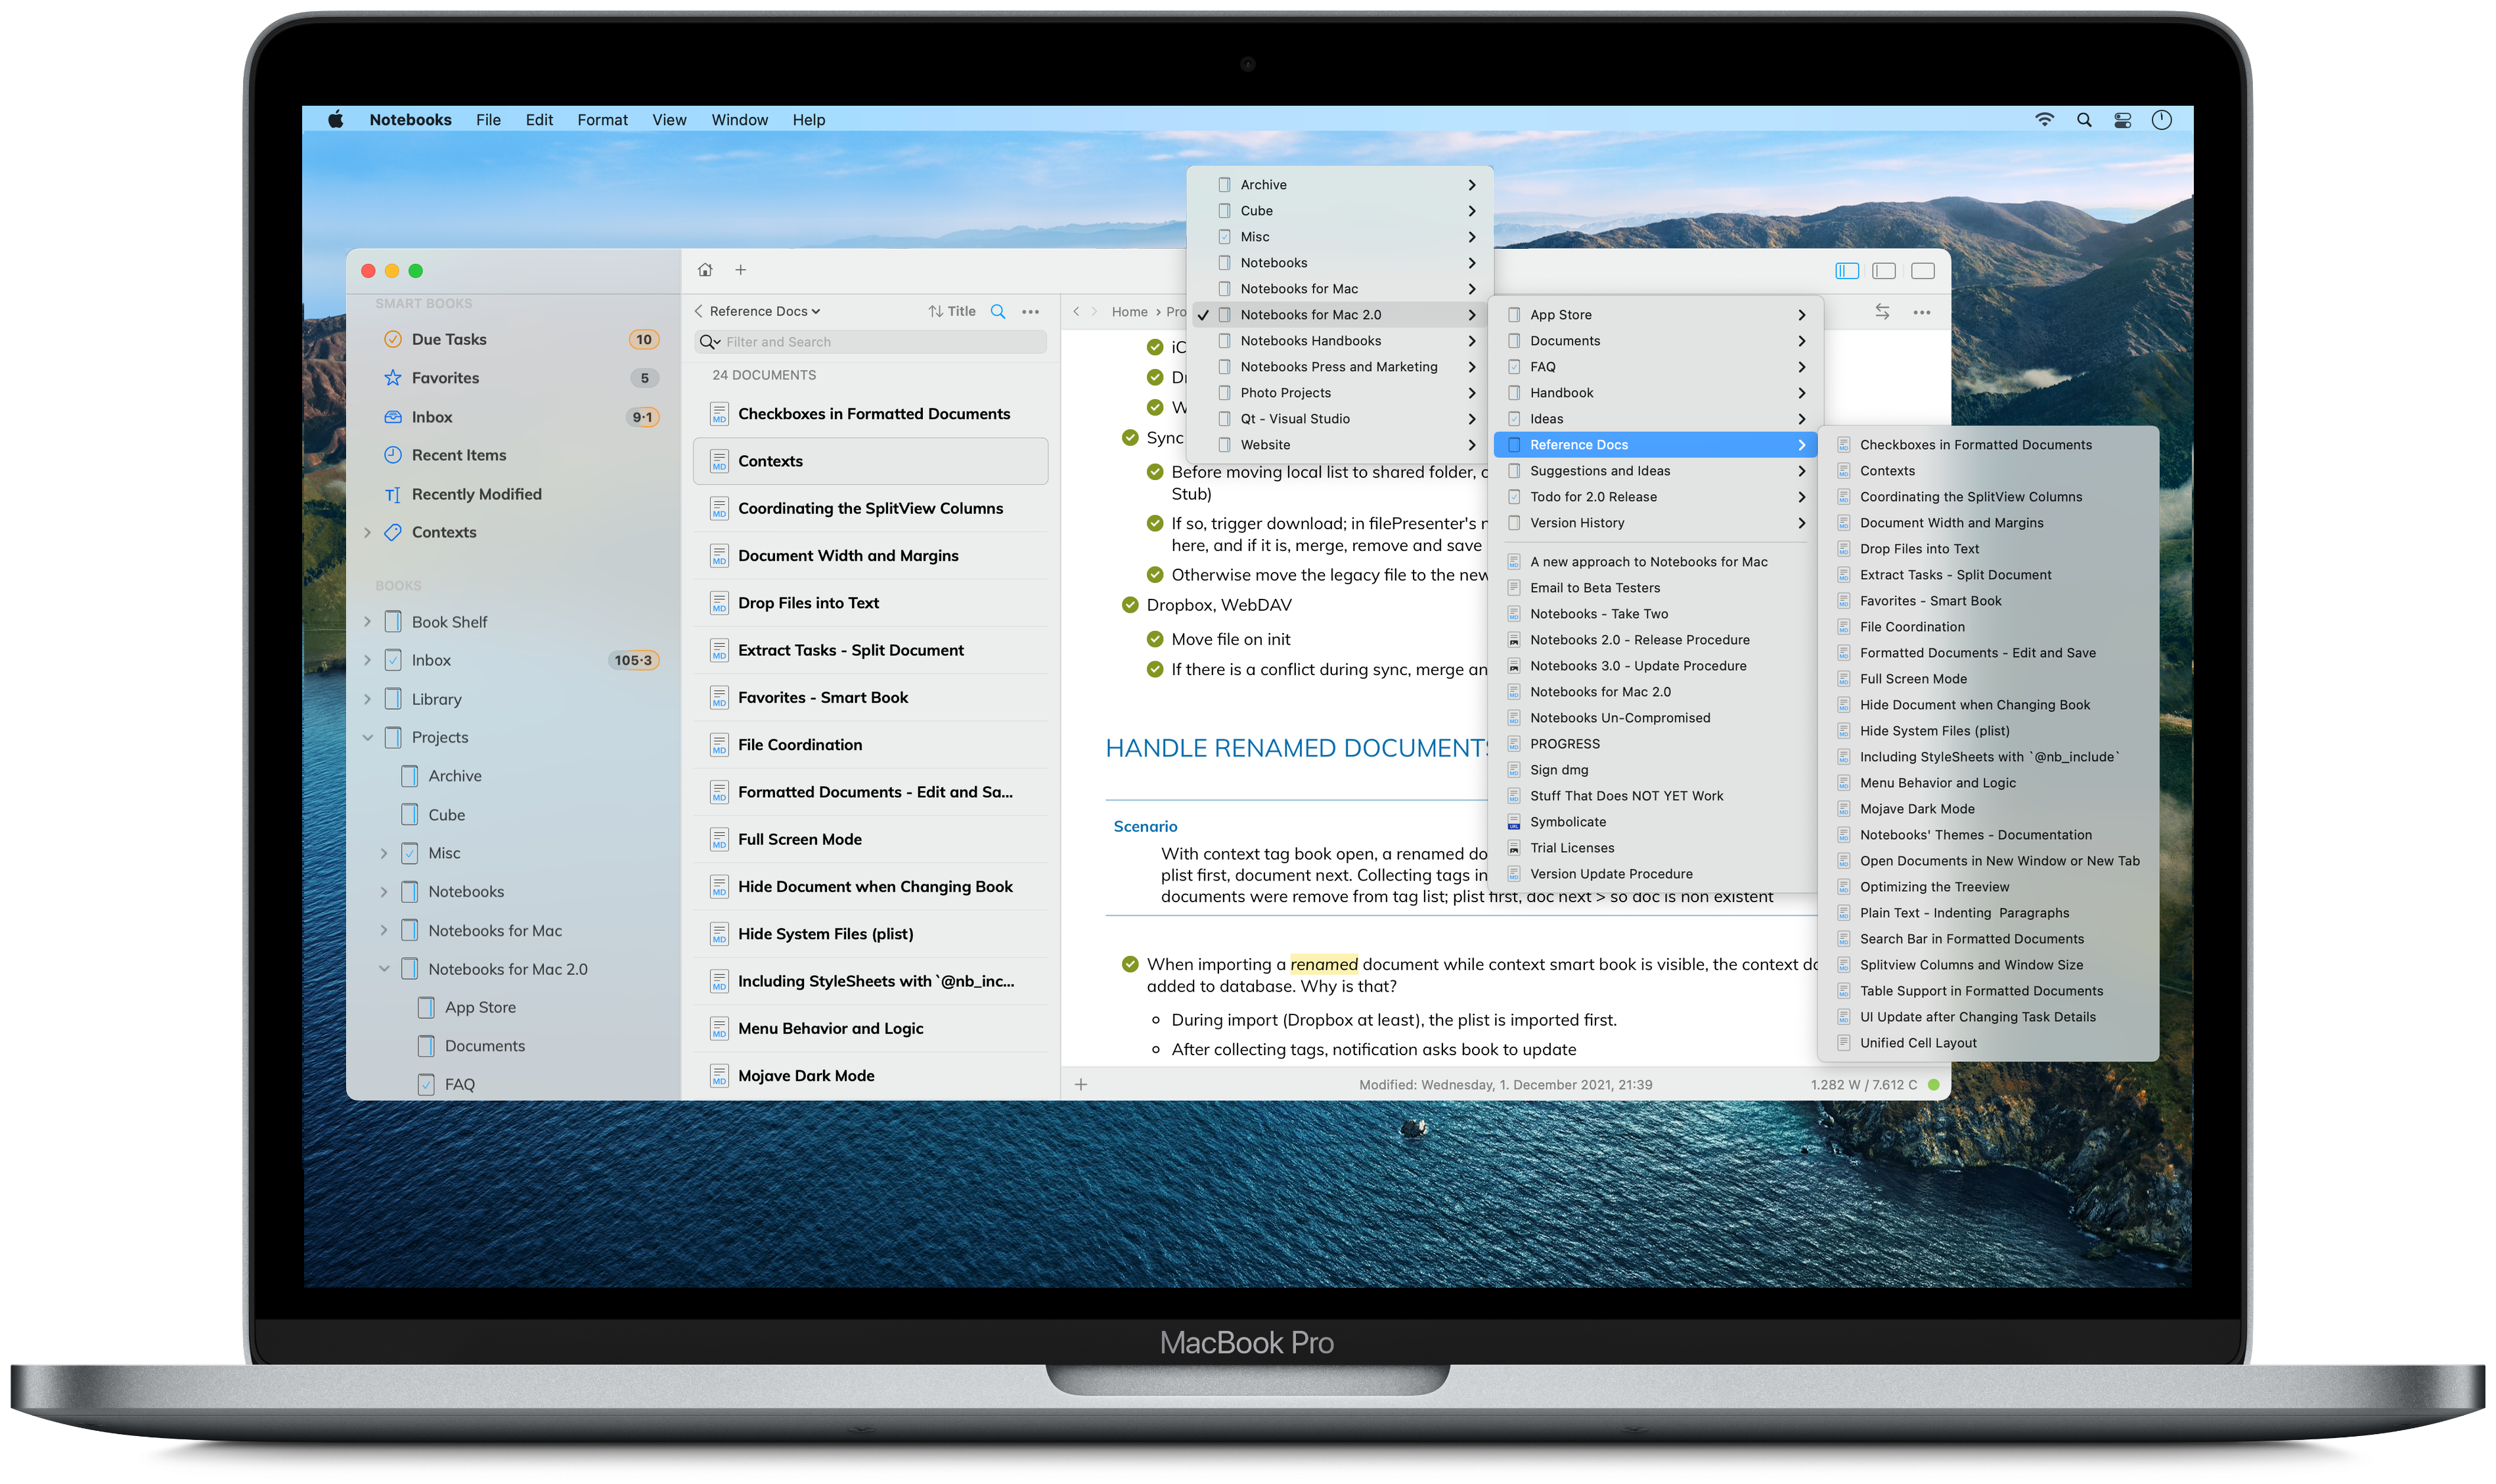This screenshot has width=2496, height=1484.
Task: Click the word count in the status bar
Action: (1863, 1084)
